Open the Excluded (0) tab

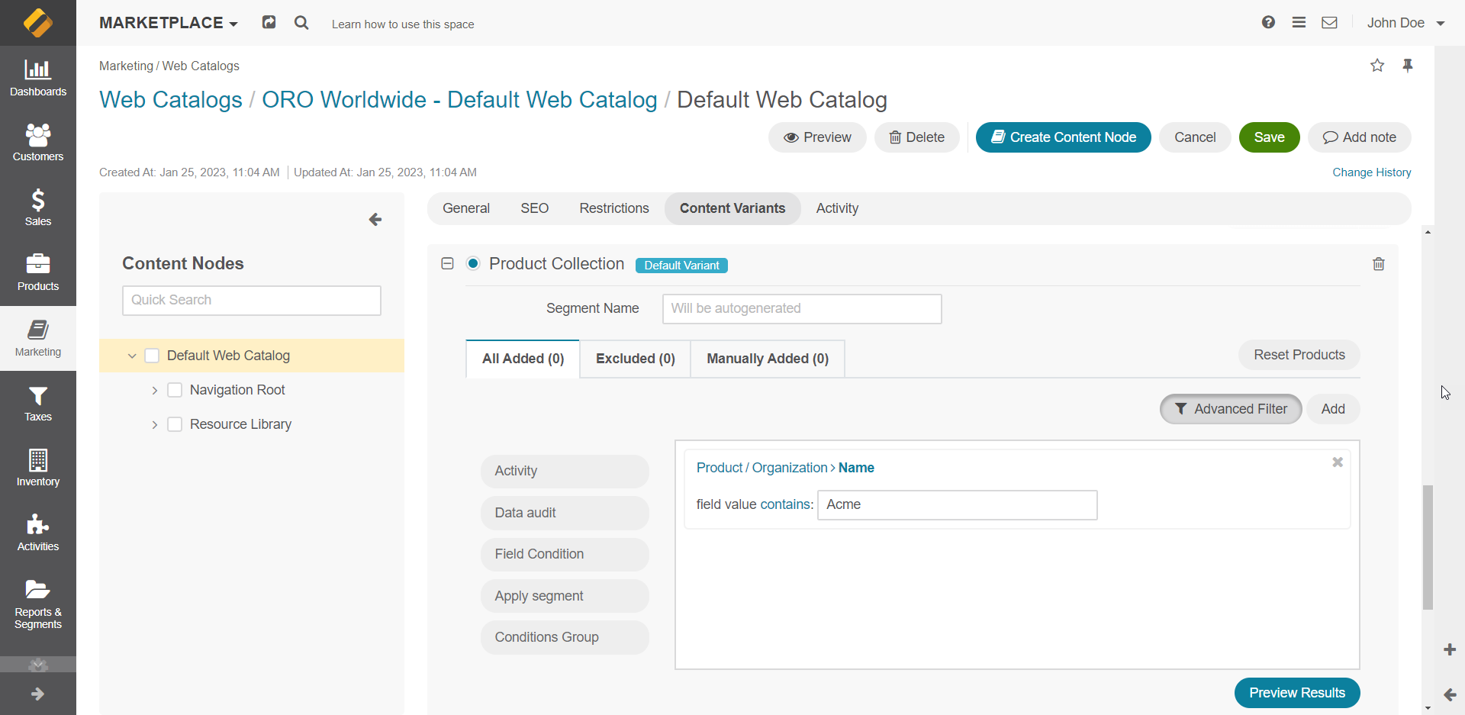click(636, 359)
